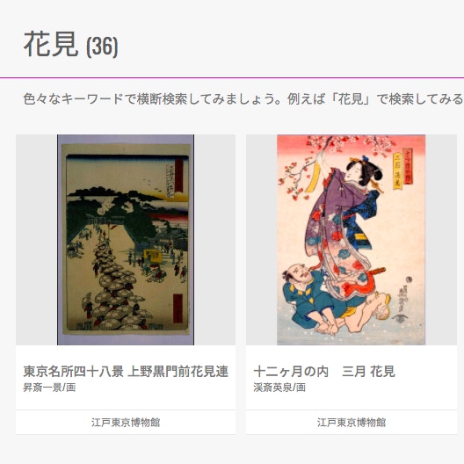Click 江戸東京博物館 under the second card
Viewport: 464px width, 464px height.
352,423
